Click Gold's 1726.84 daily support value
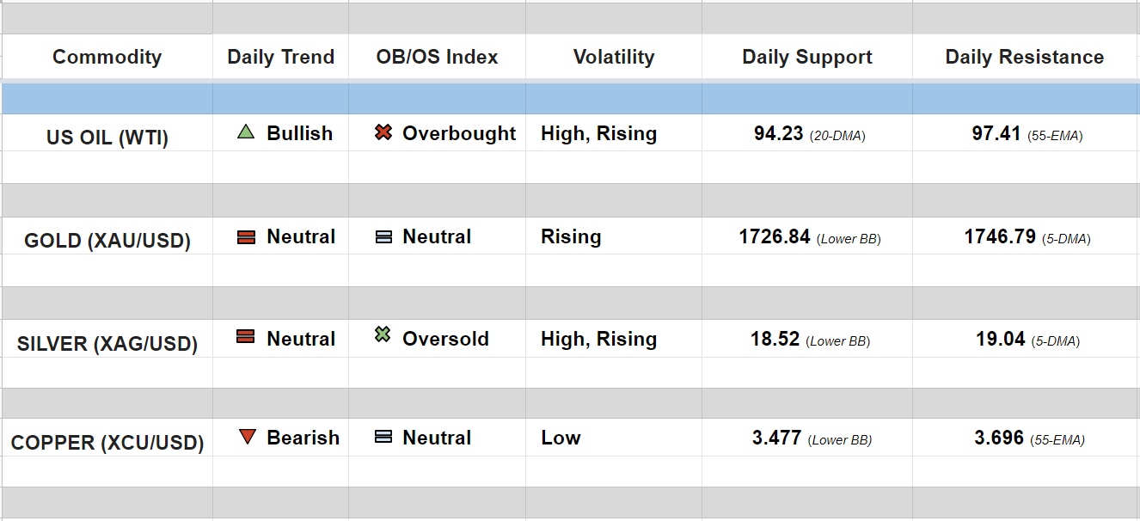Image resolution: width=1140 pixels, height=521 pixels. pyautogui.click(x=775, y=236)
